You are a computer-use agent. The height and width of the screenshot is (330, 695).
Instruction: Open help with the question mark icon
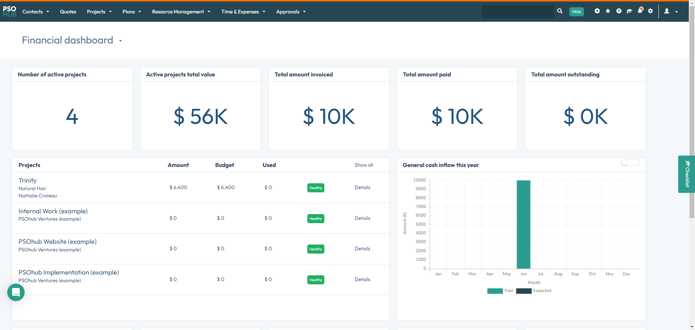619,11
